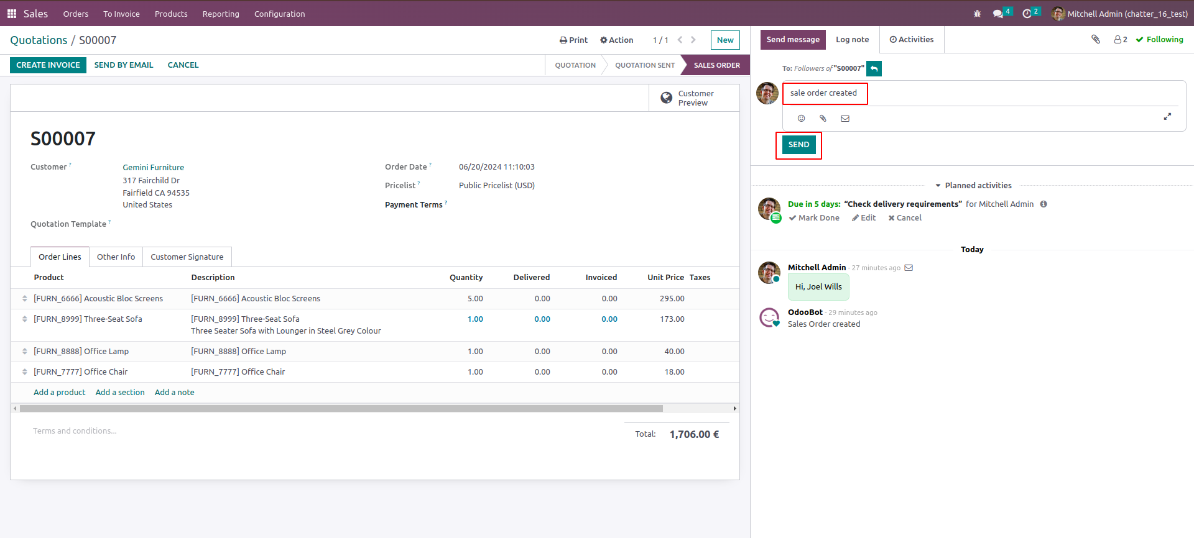Go back to Quotations breadcrumb
The height and width of the screenshot is (538, 1194).
39,40
